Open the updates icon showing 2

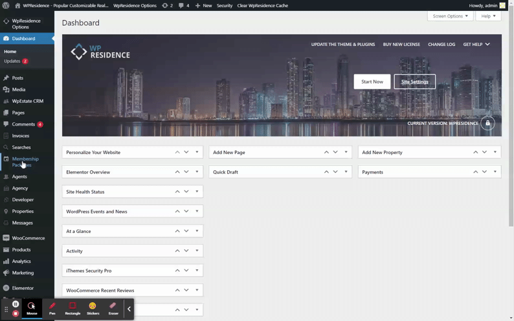pyautogui.click(x=165, y=6)
